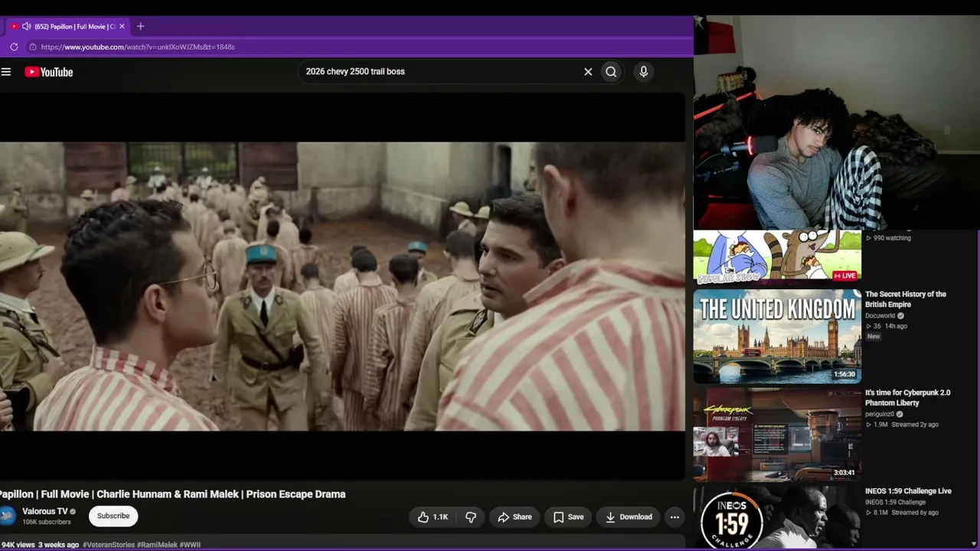Image resolution: width=980 pixels, height=551 pixels.
Task: Click the "106K subscribers" text
Action: tap(47, 522)
